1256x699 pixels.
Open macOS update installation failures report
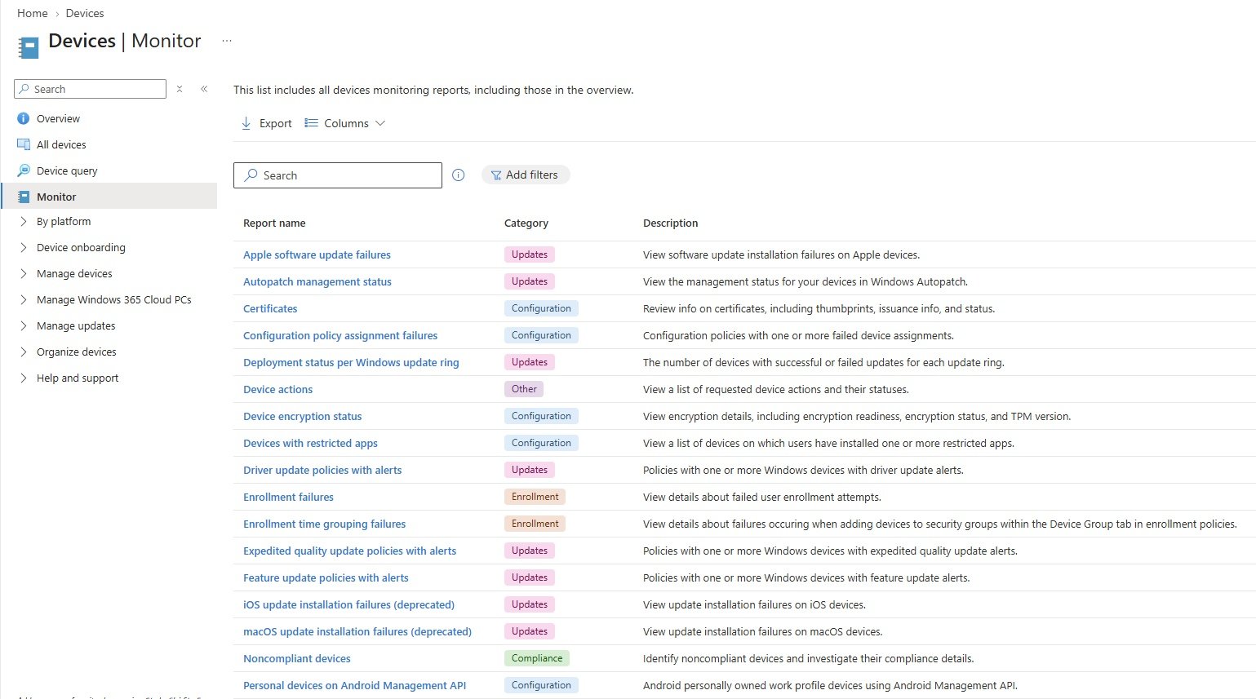(357, 631)
